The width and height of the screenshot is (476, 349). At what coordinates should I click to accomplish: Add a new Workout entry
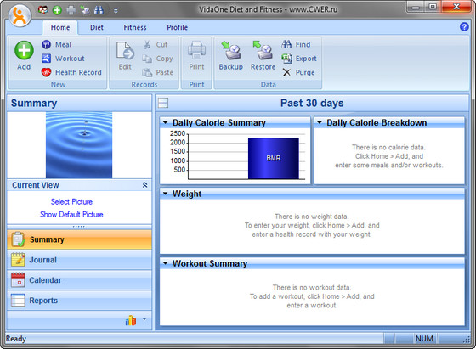coord(63,59)
